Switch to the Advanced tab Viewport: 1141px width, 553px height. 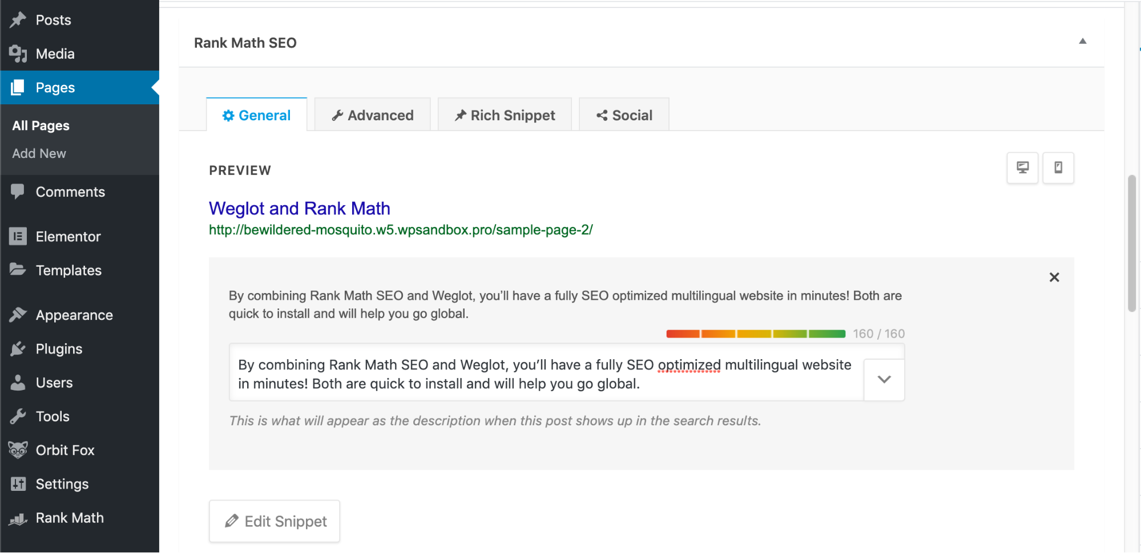(372, 115)
